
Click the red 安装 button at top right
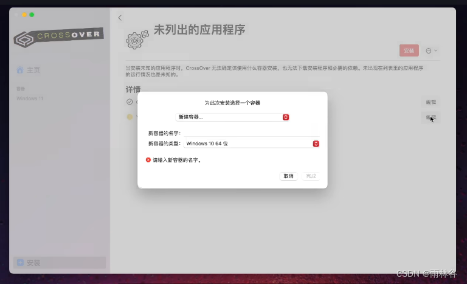(409, 50)
